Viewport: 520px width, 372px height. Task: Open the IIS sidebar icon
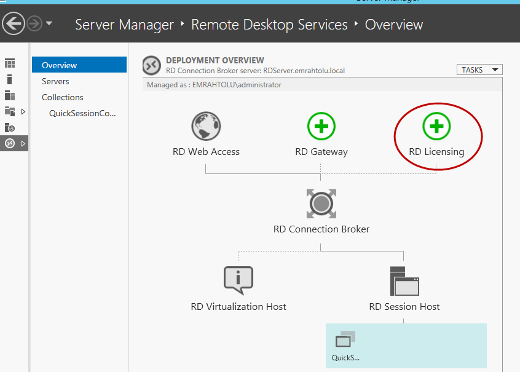point(10,127)
